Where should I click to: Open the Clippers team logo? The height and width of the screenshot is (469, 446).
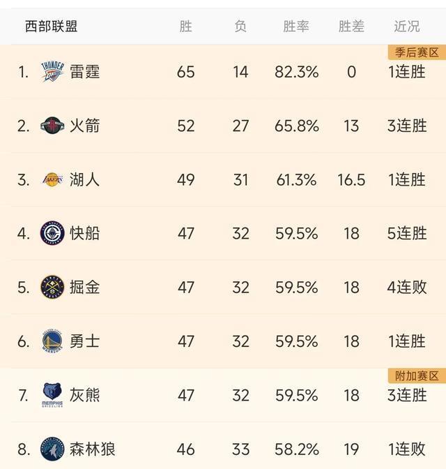click(x=52, y=233)
